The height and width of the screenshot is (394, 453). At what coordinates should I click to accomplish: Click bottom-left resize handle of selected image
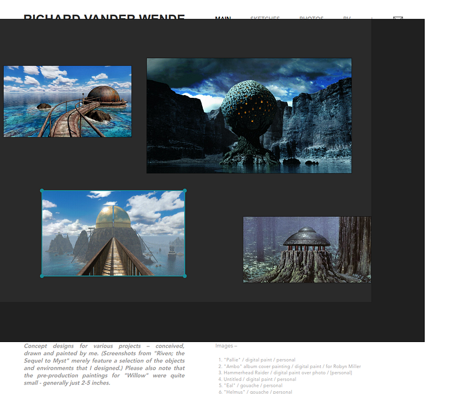[42, 276]
